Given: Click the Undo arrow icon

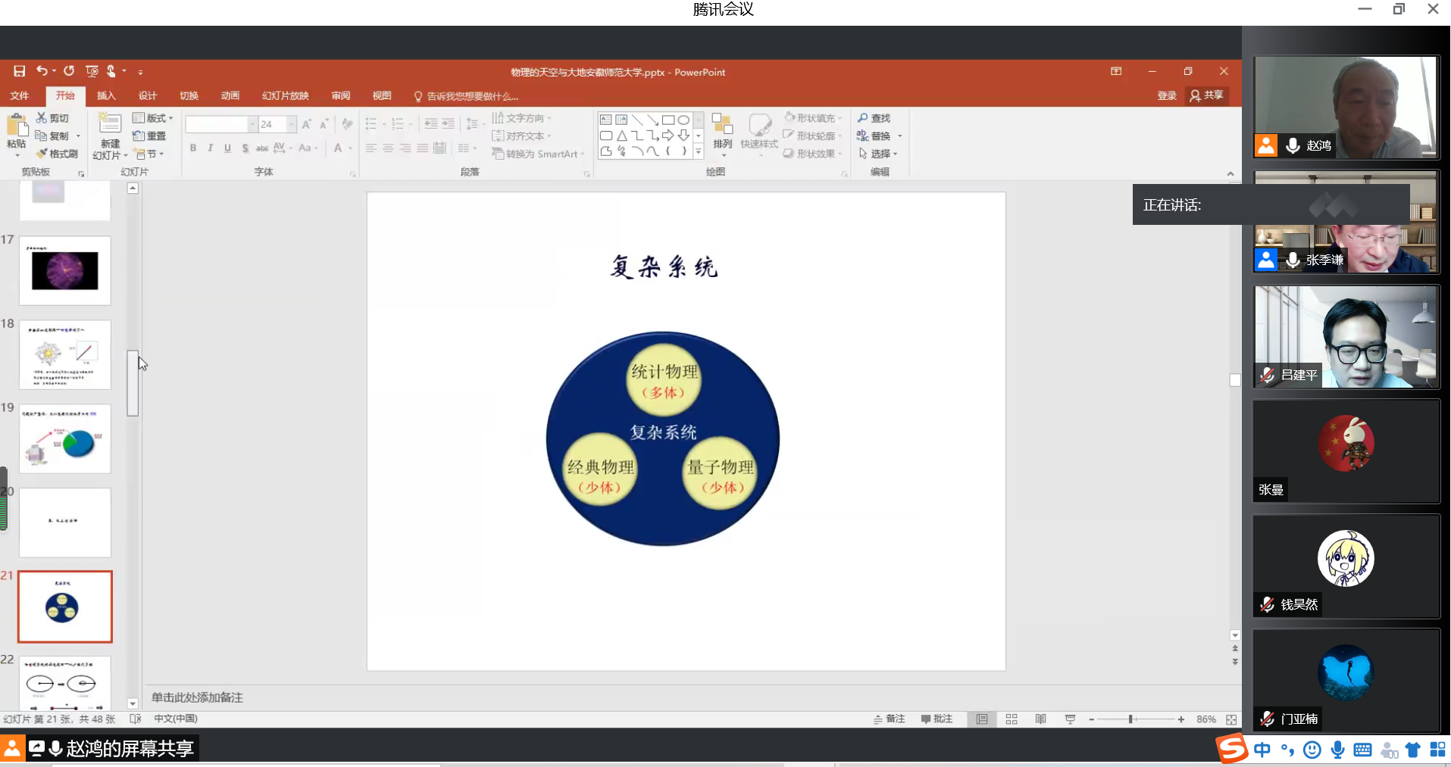Looking at the screenshot, I should (42, 71).
